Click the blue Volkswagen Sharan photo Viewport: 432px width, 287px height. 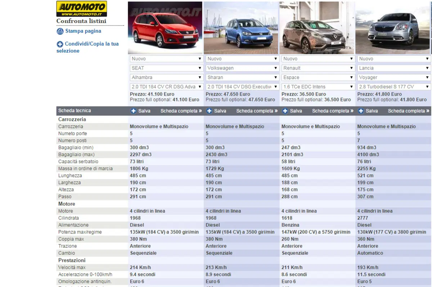coord(241,28)
